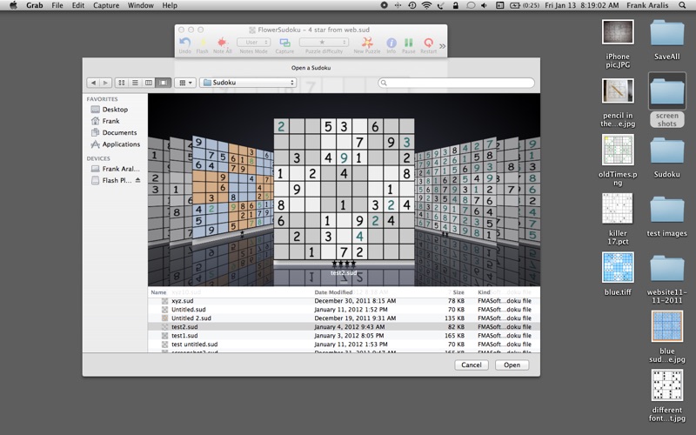Click the Undo icon in FlowerSudoku toolbar
The height and width of the screenshot is (435, 696).
pyautogui.click(x=185, y=43)
